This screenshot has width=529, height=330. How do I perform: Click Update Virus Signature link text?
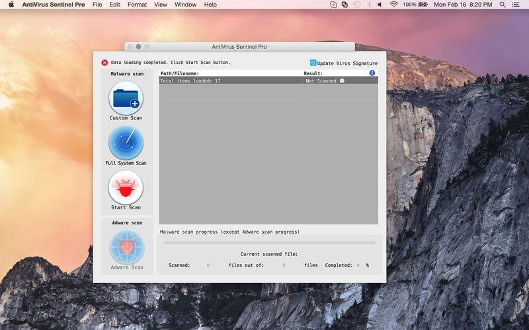click(x=347, y=63)
